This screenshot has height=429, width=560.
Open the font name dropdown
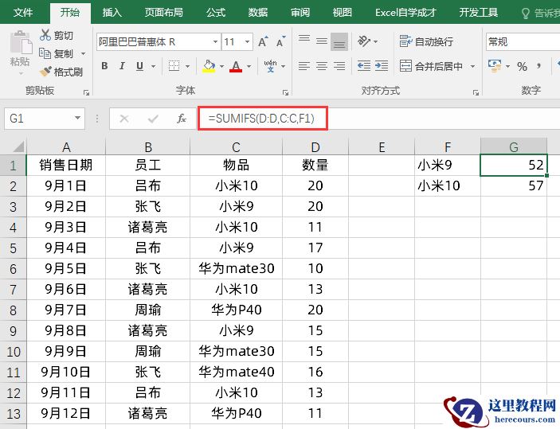coord(215,41)
